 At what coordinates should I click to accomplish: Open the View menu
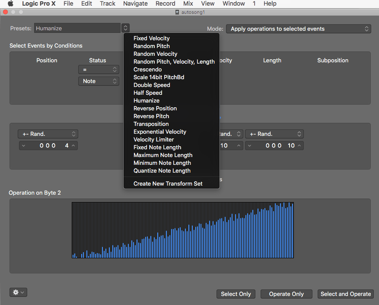pyautogui.click(x=208, y=3)
